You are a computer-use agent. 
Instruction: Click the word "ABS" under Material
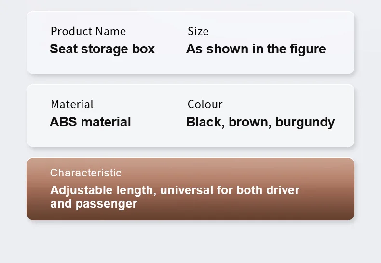pyautogui.click(x=63, y=122)
